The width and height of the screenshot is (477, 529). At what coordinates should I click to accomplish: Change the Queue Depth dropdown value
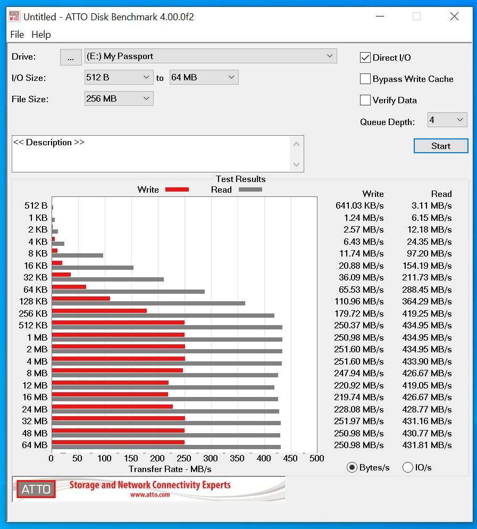(447, 120)
